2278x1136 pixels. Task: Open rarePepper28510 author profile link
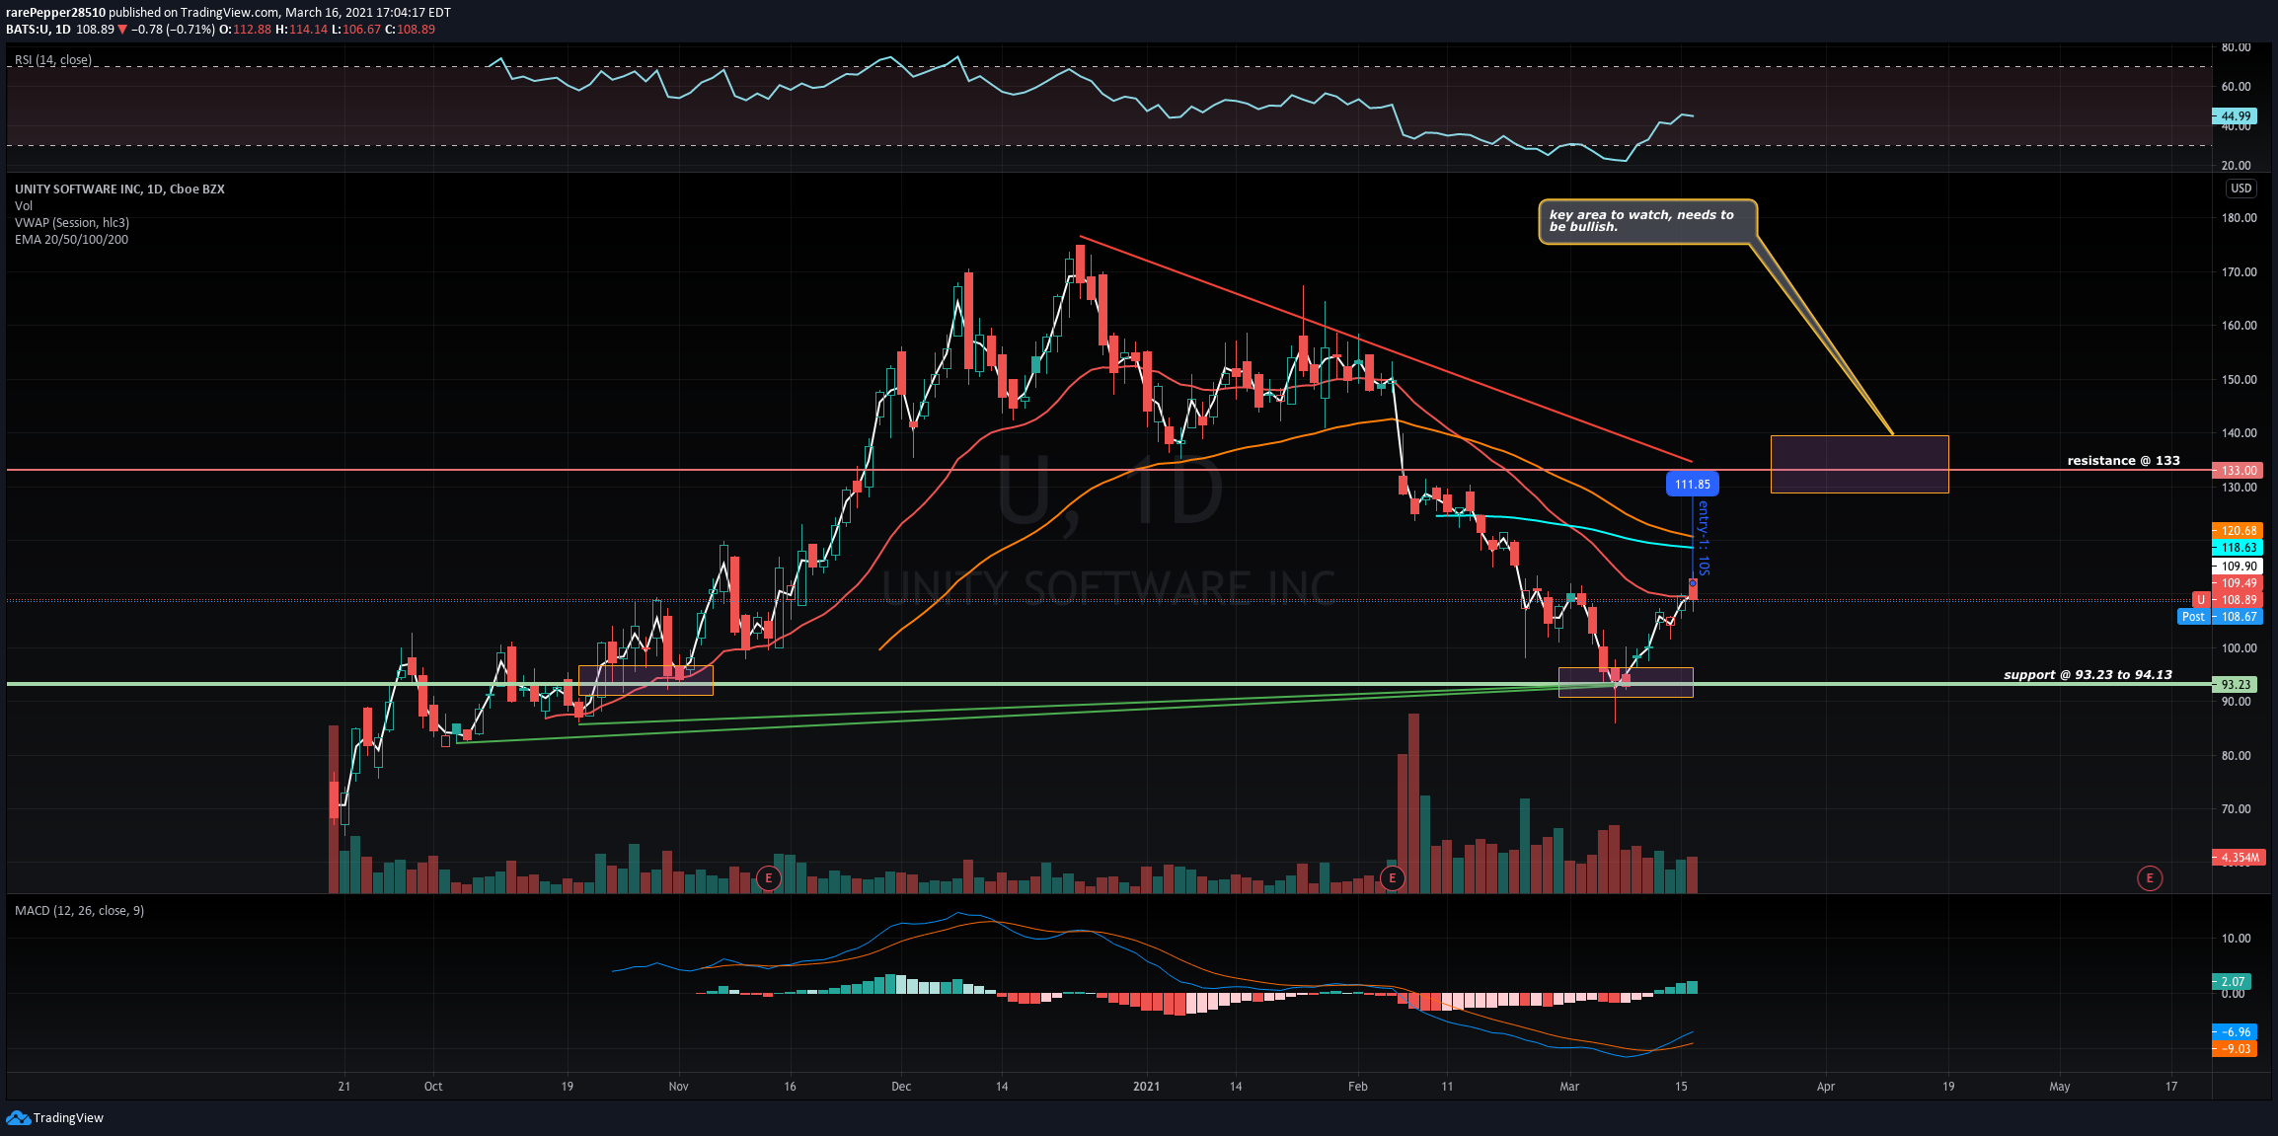[x=55, y=13]
